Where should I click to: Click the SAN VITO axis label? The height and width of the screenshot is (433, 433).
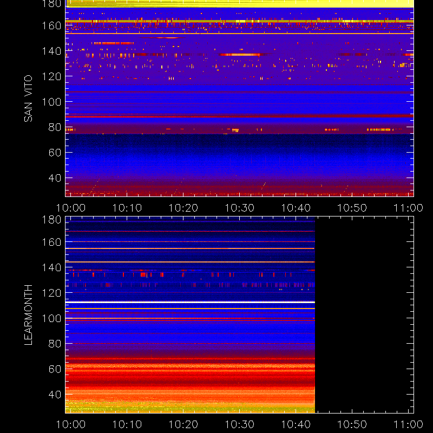click(x=28, y=99)
